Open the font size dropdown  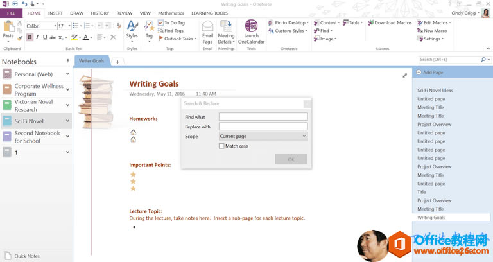click(69, 26)
